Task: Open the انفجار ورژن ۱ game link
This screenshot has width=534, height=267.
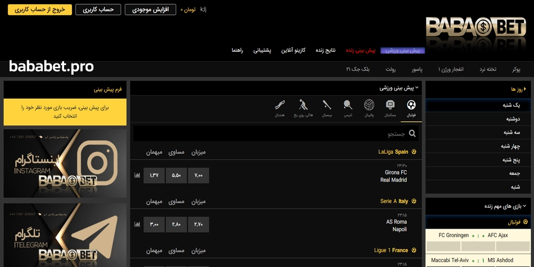Action: coord(451,69)
